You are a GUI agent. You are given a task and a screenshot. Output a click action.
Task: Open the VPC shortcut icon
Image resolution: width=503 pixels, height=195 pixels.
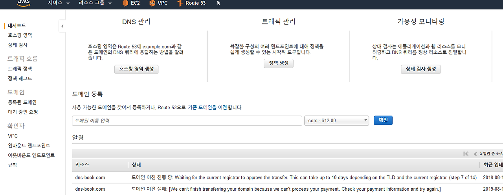[x=152, y=3]
